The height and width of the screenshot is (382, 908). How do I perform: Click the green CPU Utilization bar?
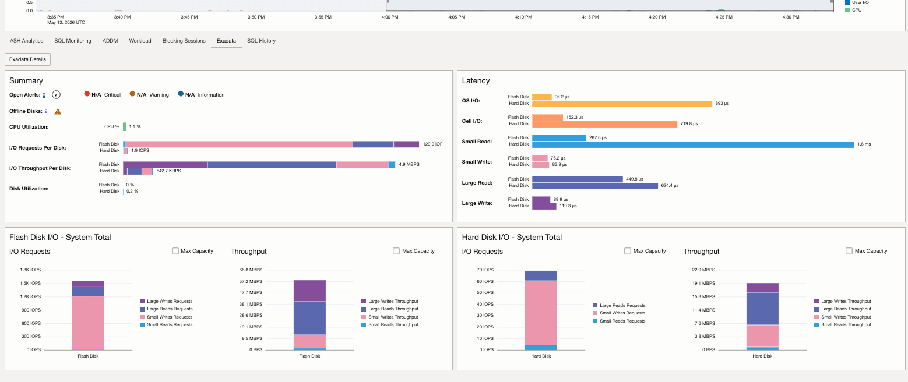point(124,126)
